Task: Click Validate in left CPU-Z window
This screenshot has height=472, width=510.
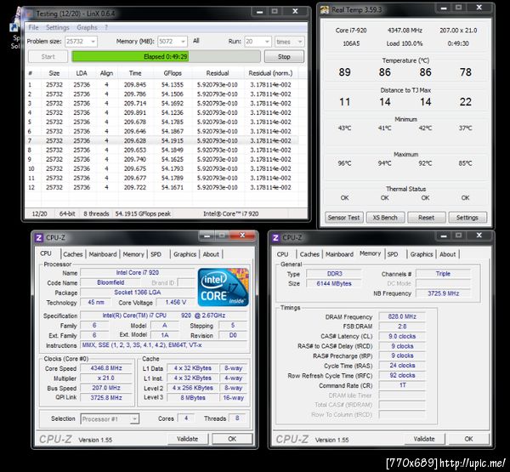Action: 187,439
